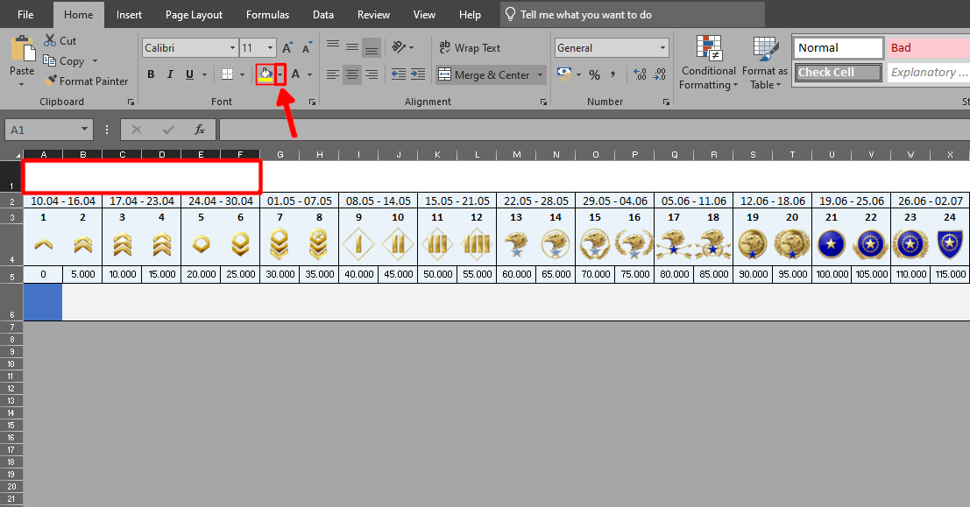970x507 pixels.
Task: Click the Orientation text rotate icon
Action: pos(399,47)
